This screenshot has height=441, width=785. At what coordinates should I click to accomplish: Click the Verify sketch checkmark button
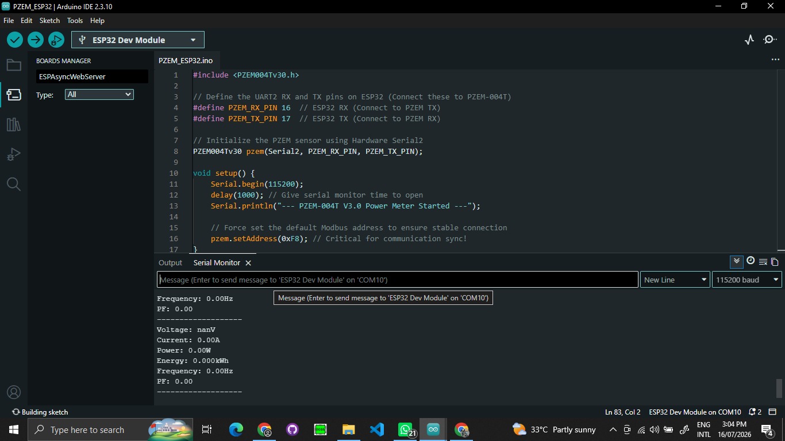(x=15, y=40)
